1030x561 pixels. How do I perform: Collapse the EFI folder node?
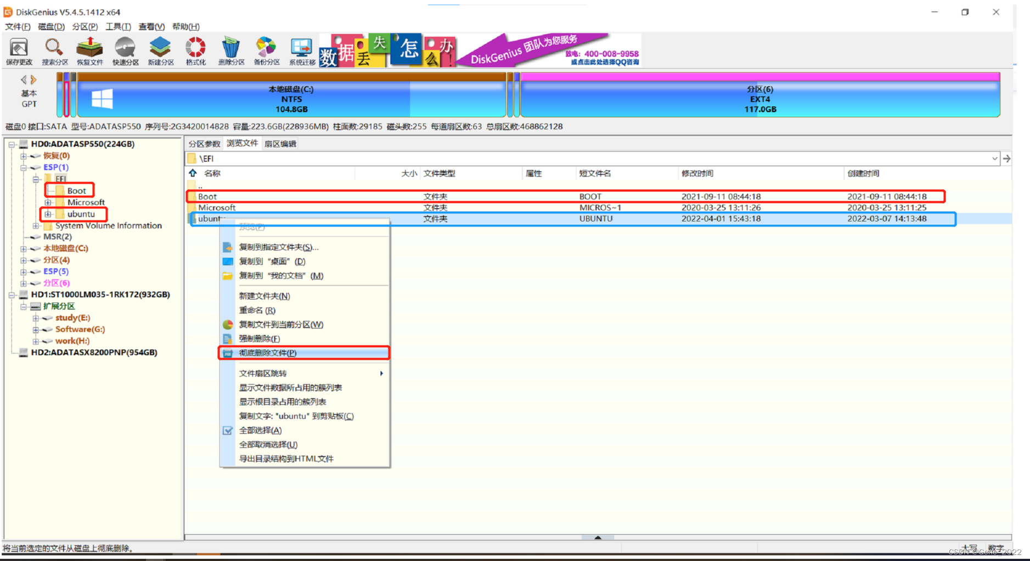point(36,179)
